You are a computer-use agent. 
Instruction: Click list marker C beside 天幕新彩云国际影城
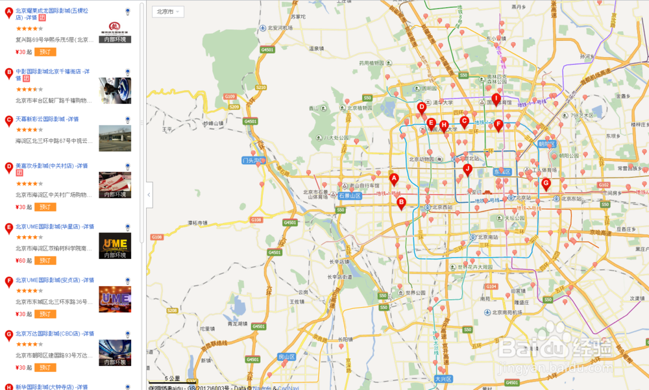pos(8,121)
